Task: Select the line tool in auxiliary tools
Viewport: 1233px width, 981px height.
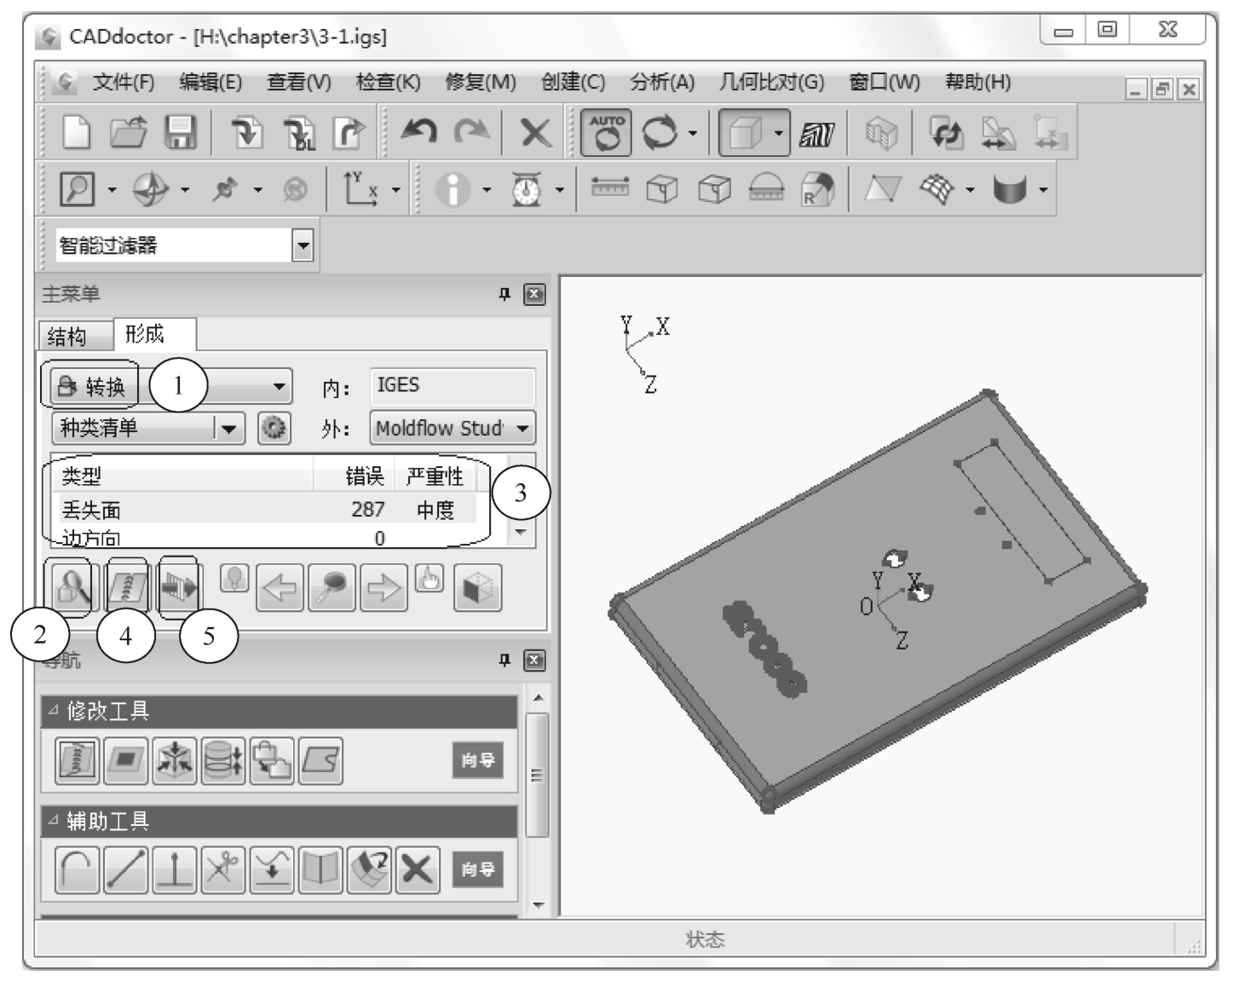Action: pos(126,869)
